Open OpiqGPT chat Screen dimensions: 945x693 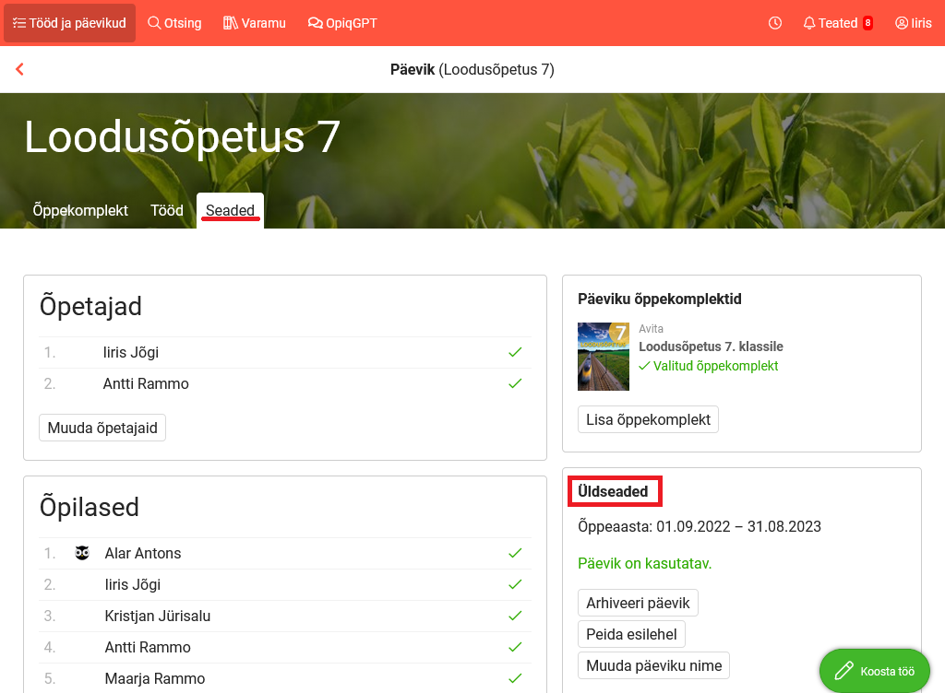pos(342,23)
